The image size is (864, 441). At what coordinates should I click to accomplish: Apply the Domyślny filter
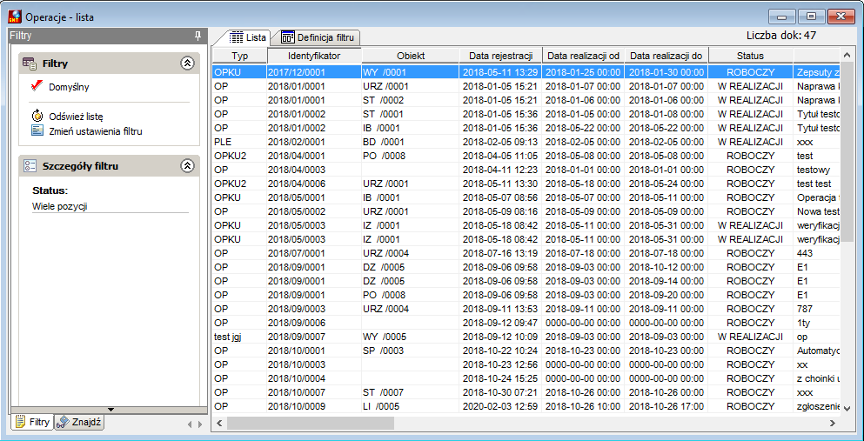[69, 87]
